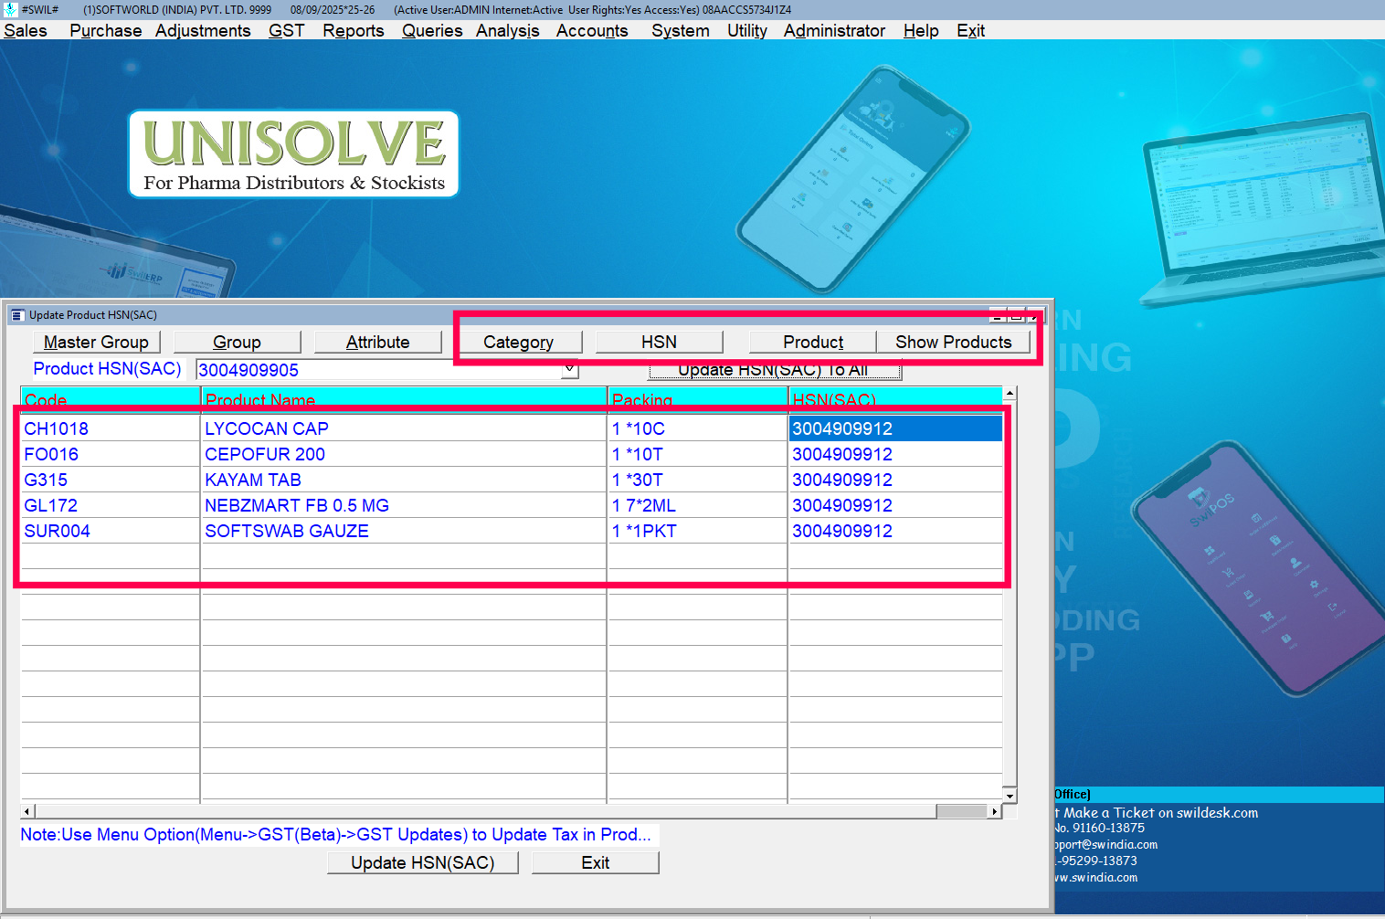Open the Administrator menu
Image resolution: width=1385 pixels, height=919 pixels.
click(x=834, y=30)
